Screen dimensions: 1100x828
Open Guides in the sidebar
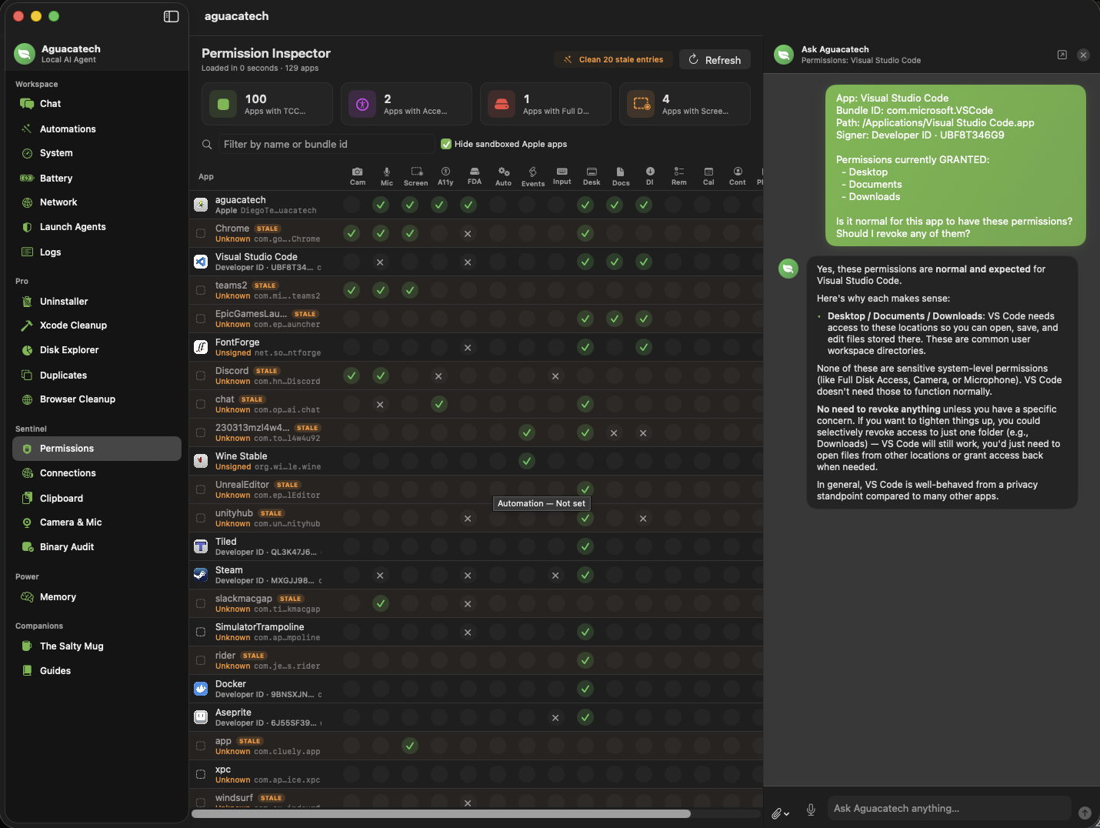(97, 671)
